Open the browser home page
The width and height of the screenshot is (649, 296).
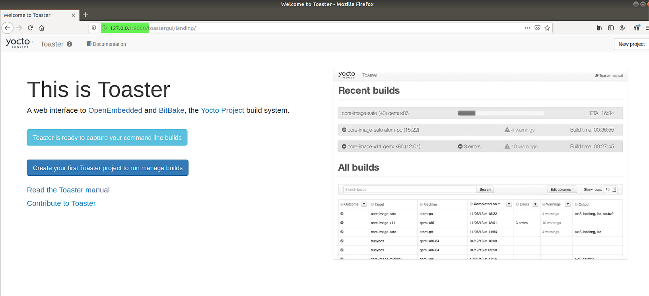pyautogui.click(x=42, y=28)
